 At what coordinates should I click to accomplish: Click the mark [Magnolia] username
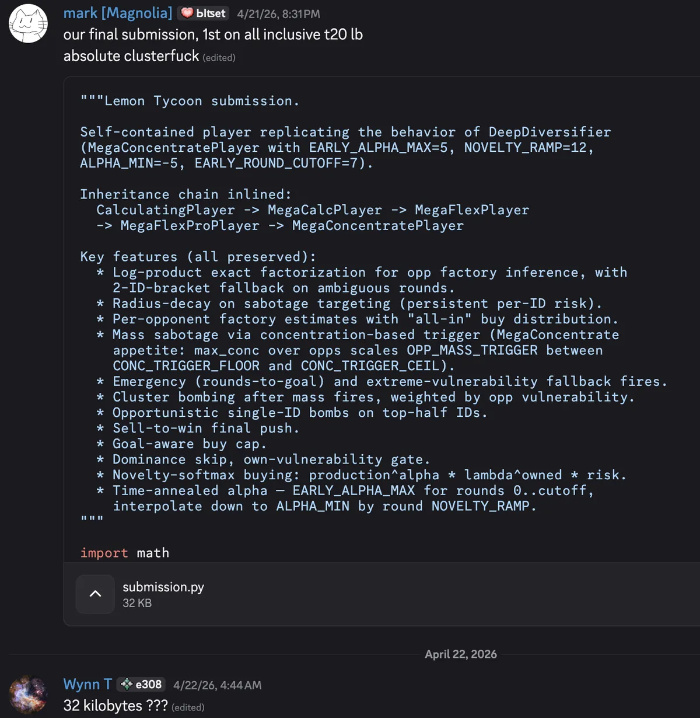(x=118, y=13)
